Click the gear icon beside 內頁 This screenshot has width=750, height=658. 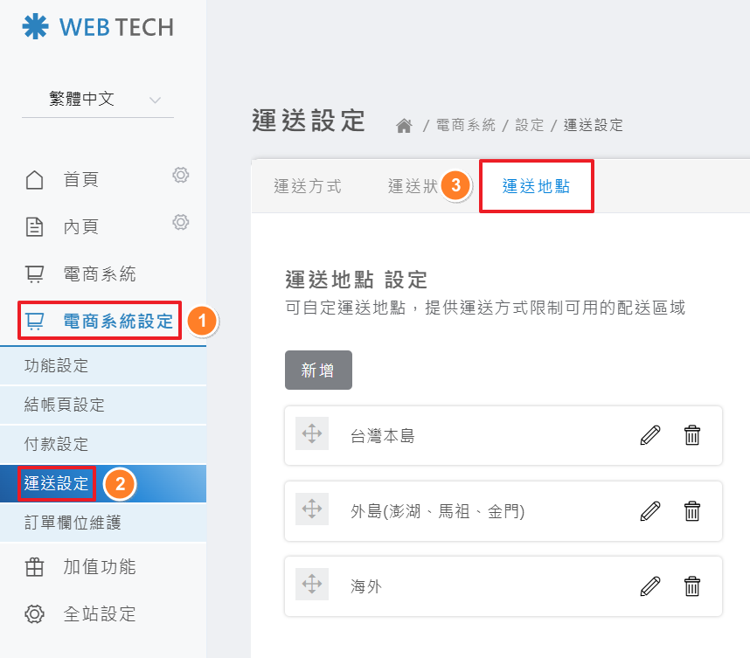[x=181, y=222]
